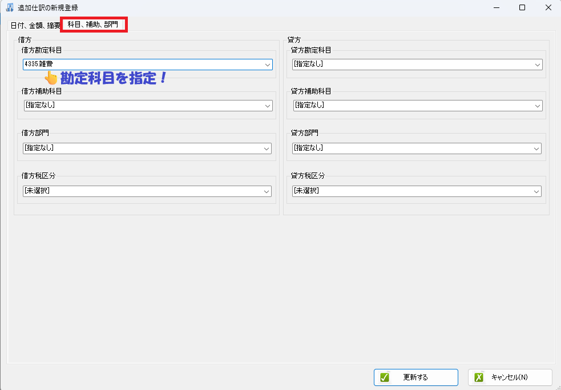
Task: Click the app icon in the title bar
Action: (10, 8)
